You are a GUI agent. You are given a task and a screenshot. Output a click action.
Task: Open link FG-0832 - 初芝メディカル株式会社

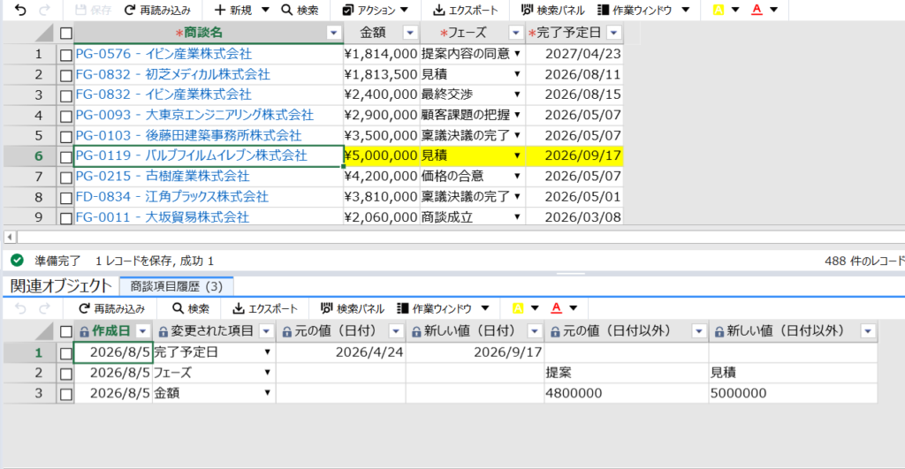tap(173, 74)
